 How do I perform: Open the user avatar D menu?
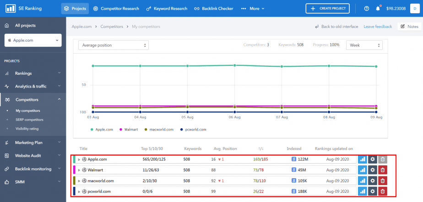coord(414,8)
